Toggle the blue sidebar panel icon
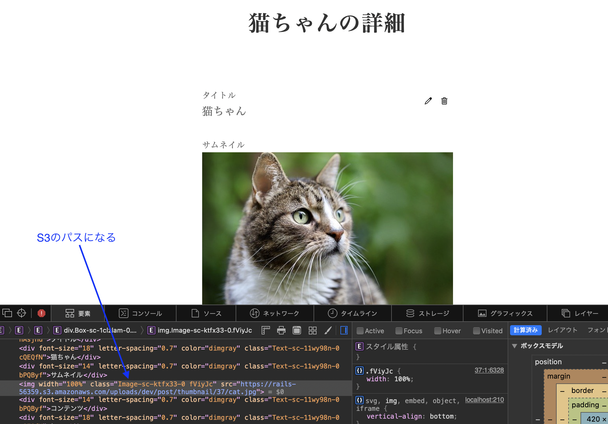 344,330
